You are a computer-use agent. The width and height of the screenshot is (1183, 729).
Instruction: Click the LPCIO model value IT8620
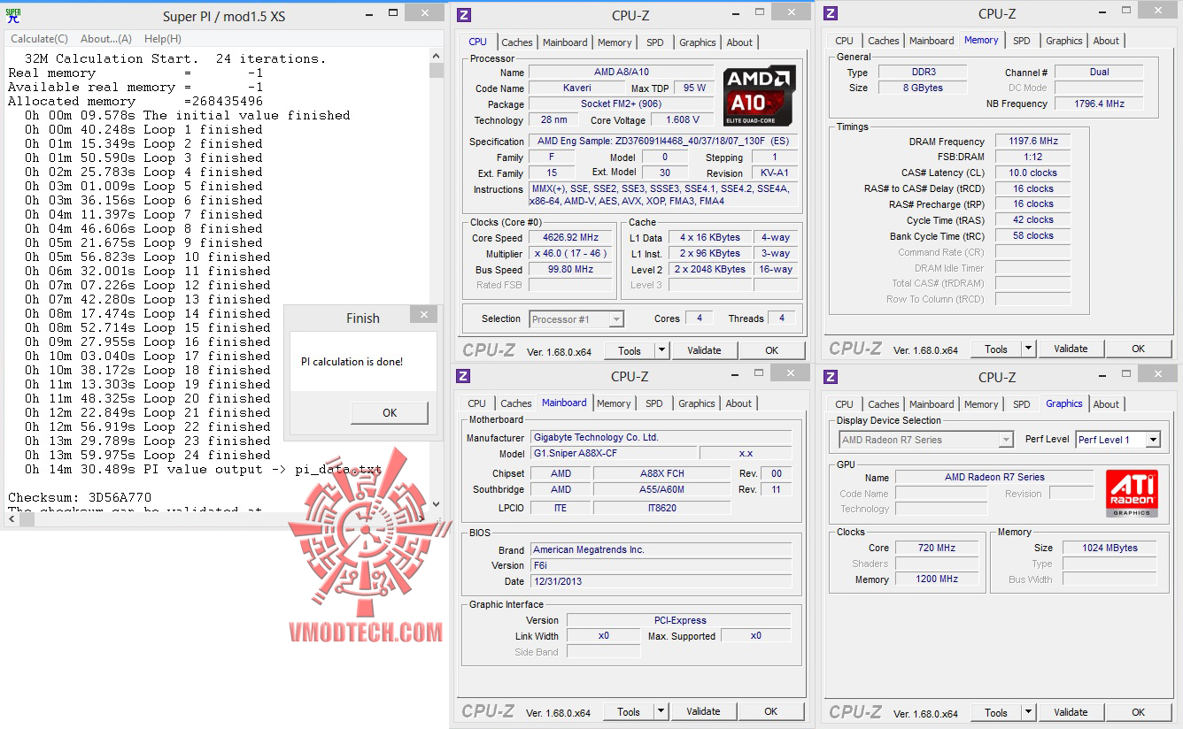[662, 509]
